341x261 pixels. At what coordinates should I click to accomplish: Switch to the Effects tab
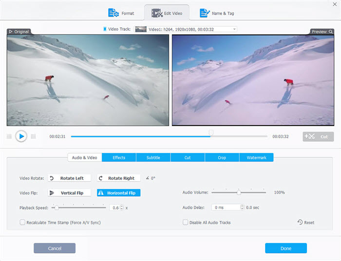[119, 158]
